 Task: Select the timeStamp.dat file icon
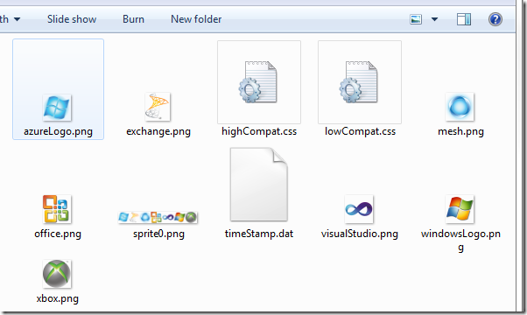(x=259, y=185)
